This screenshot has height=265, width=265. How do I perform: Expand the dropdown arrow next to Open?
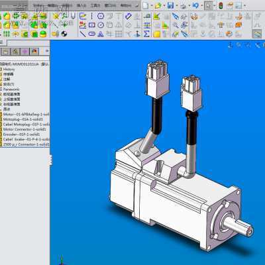(x=164, y=5)
